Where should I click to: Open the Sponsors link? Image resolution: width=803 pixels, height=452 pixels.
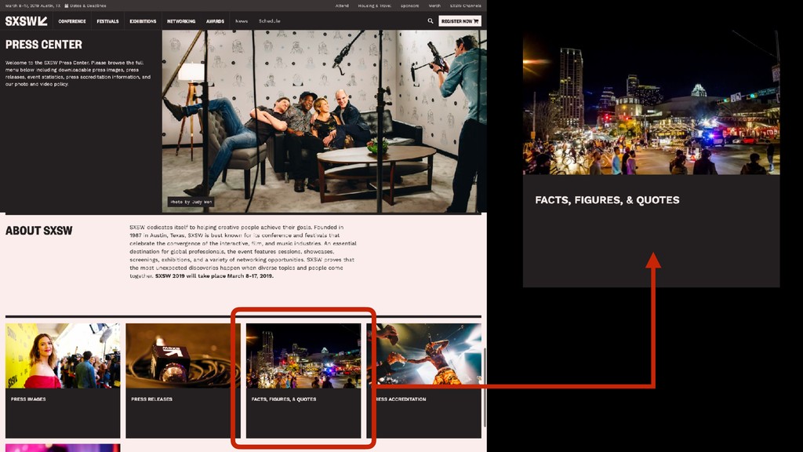click(409, 5)
